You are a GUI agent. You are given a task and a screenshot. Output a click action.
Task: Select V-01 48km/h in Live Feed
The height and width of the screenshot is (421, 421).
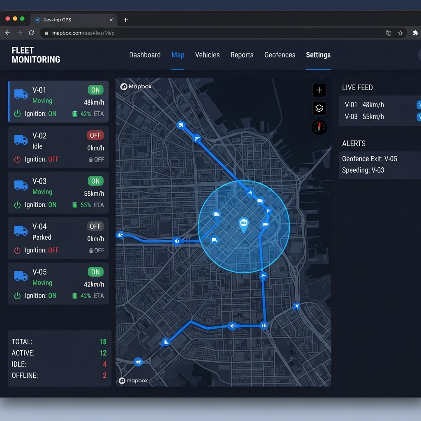click(364, 105)
